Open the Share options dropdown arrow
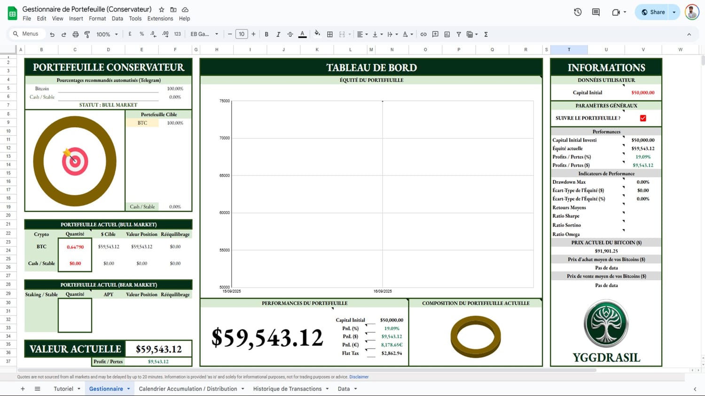The image size is (705, 396). [674, 12]
